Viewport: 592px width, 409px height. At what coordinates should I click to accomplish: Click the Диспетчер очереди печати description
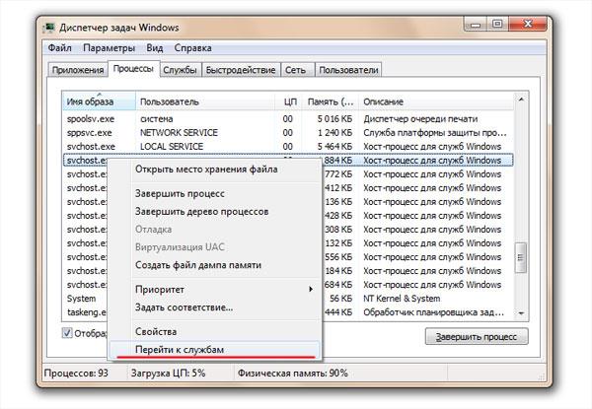click(x=420, y=118)
